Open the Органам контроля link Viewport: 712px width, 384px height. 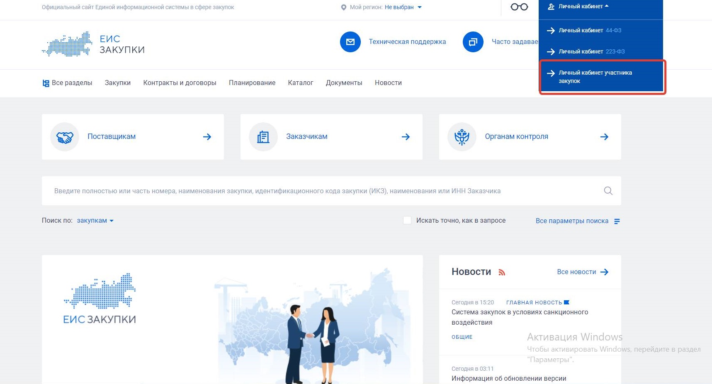pyautogui.click(x=517, y=136)
